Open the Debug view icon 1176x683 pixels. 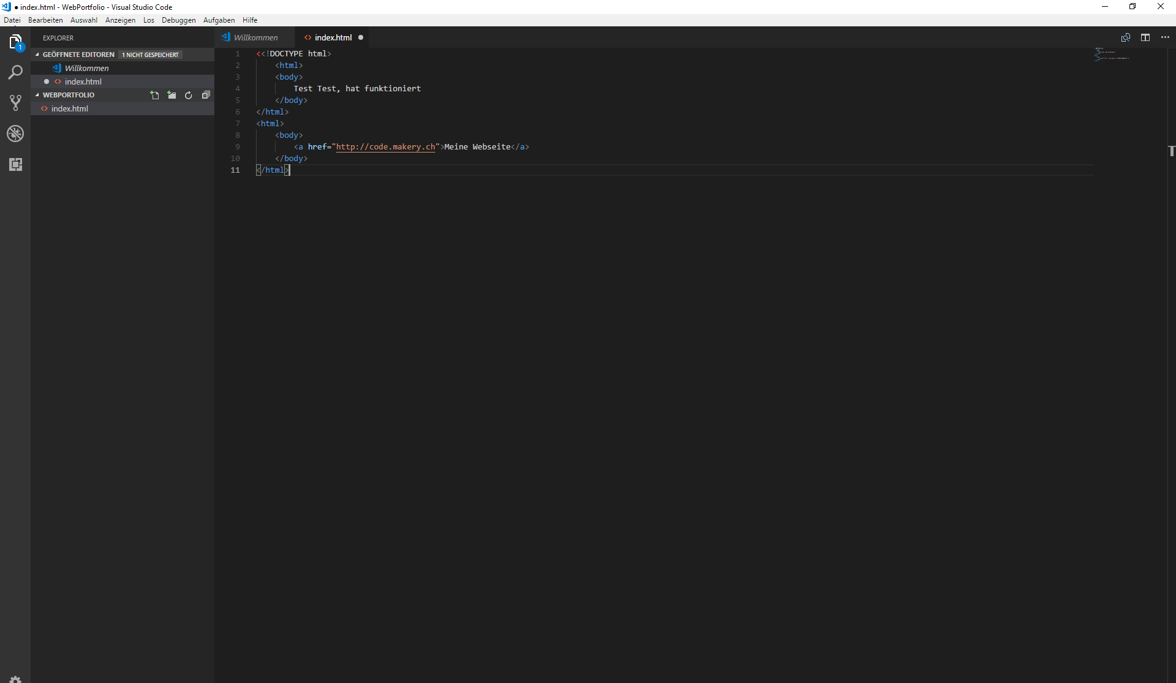coord(15,134)
